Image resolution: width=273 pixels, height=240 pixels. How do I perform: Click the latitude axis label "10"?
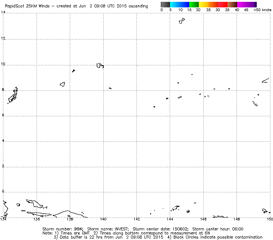click(3, 64)
